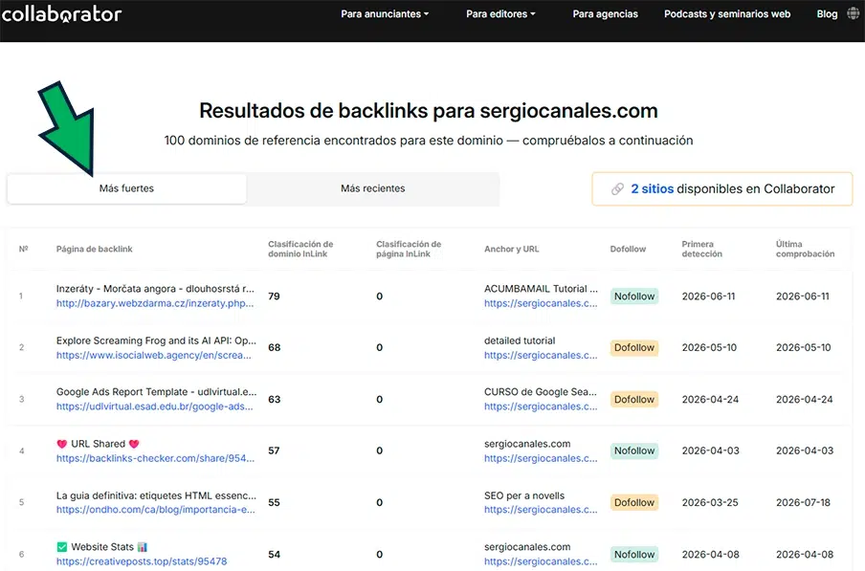Open Para agencias menu item
865x571 pixels.
[605, 14]
